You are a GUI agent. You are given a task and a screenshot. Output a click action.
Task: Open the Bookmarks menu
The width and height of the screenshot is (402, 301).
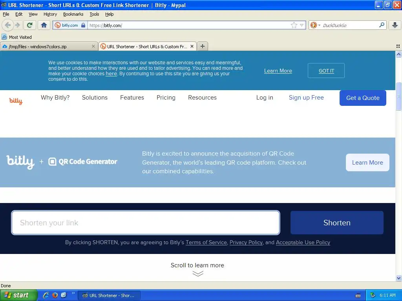click(73, 14)
